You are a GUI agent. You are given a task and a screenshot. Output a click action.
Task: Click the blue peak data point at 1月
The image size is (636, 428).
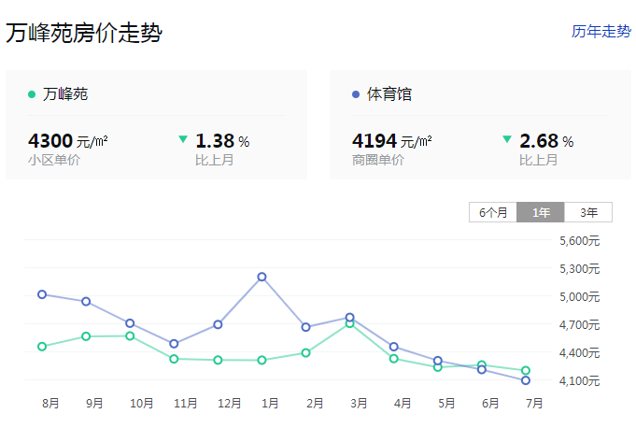tap(262, 277)
